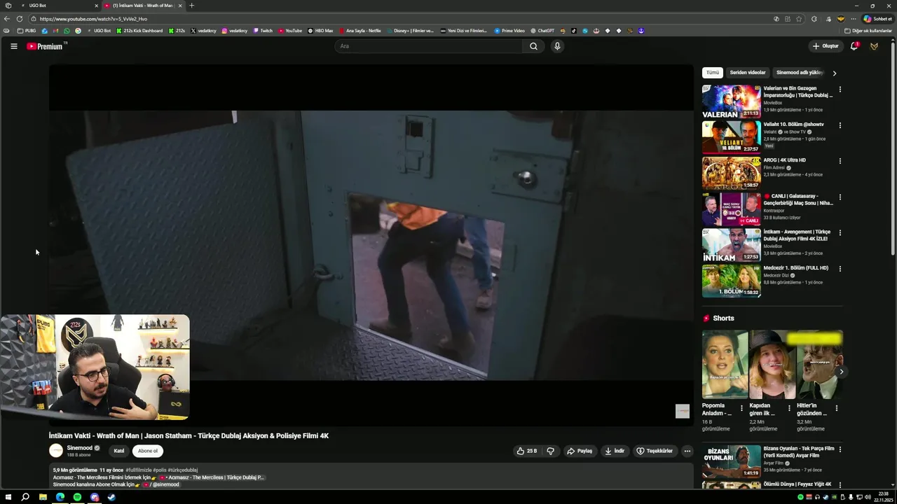Image resolution: width=897 pixels, height=504 pixels.
Task: Open WhatsApp bookmark icon
Action: click(67, 31)
